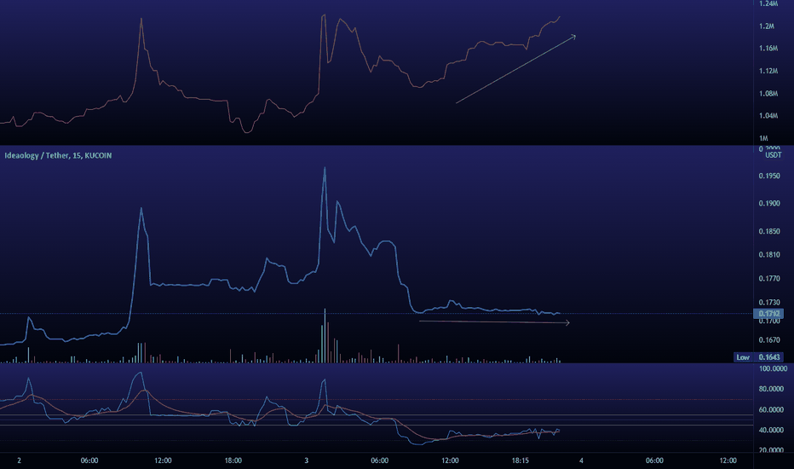Image resolution: width=794 pixels, height=469 pixels.
Task: Click the 1.2M axis value
Action: point(766,26)
